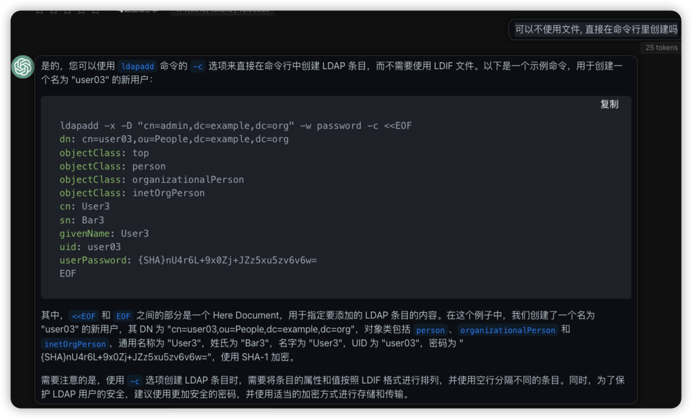This screenshot has width=692, height=419.
Task: Click the userPassword line in the code block
Action: click(x=188, y=260)
